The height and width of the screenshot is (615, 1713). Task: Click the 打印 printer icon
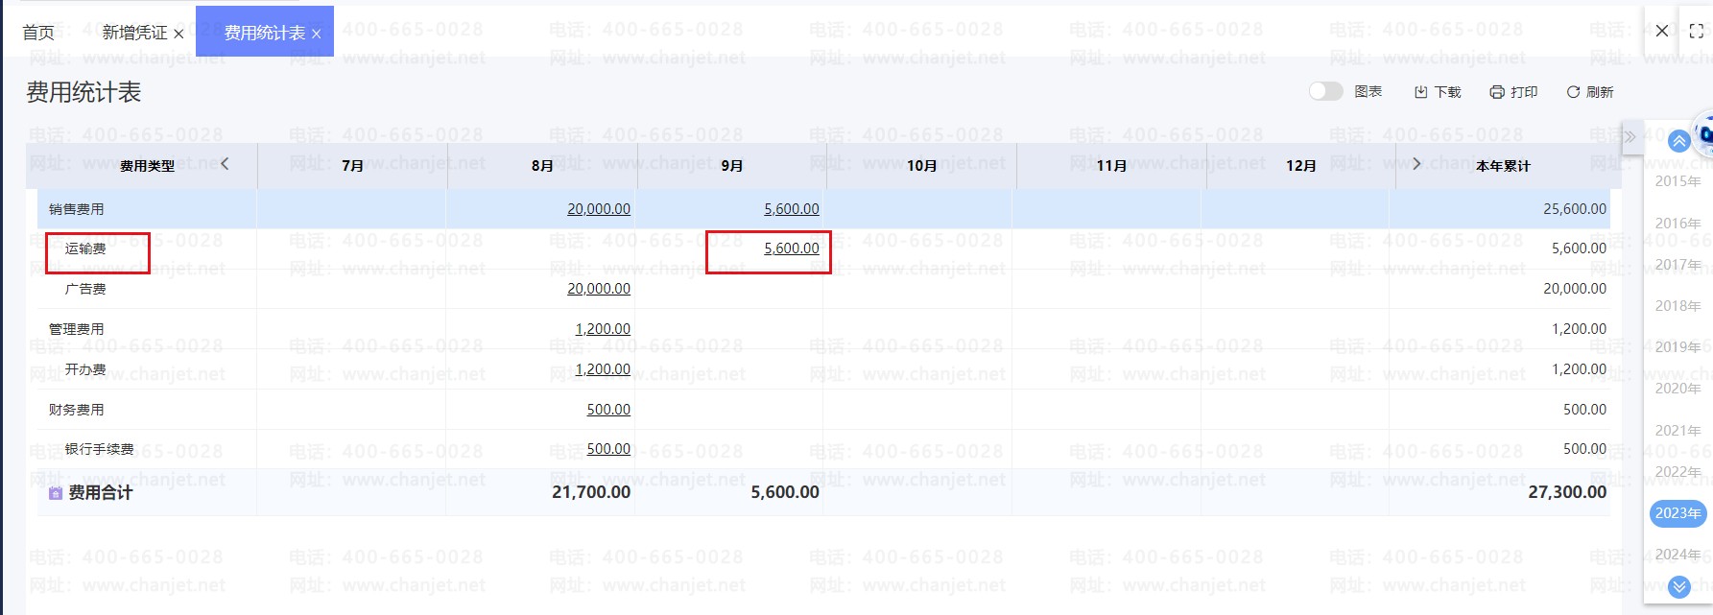(1496, 92)
